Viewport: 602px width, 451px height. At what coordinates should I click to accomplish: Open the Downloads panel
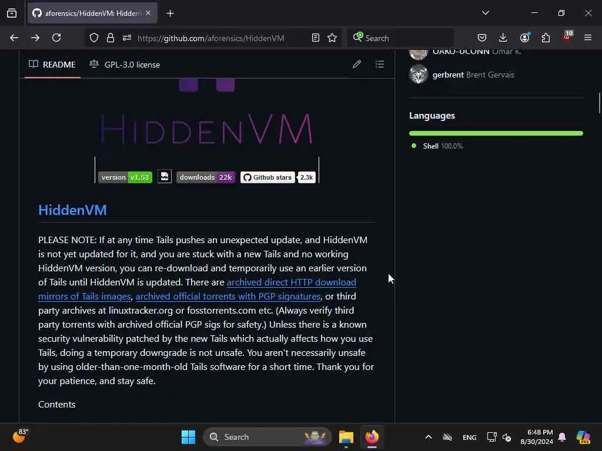[x=503, y=38]
